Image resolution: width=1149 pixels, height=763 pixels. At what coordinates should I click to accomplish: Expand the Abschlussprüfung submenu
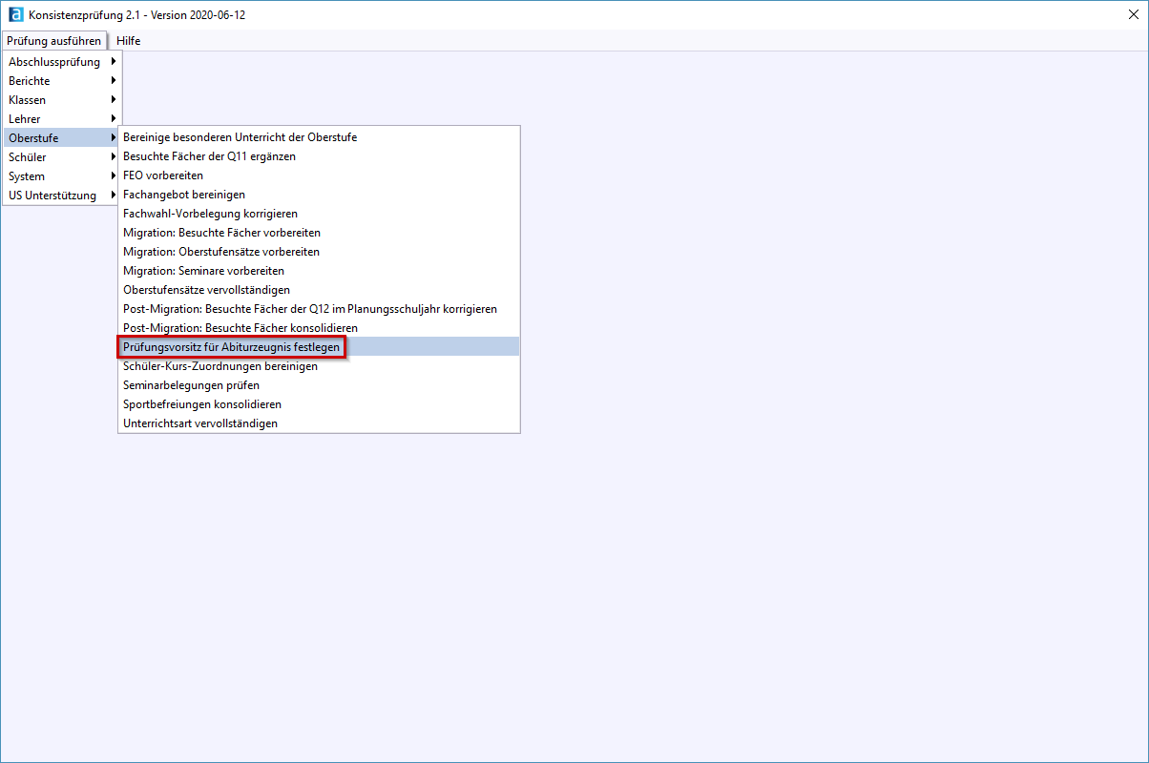[61, 62]
